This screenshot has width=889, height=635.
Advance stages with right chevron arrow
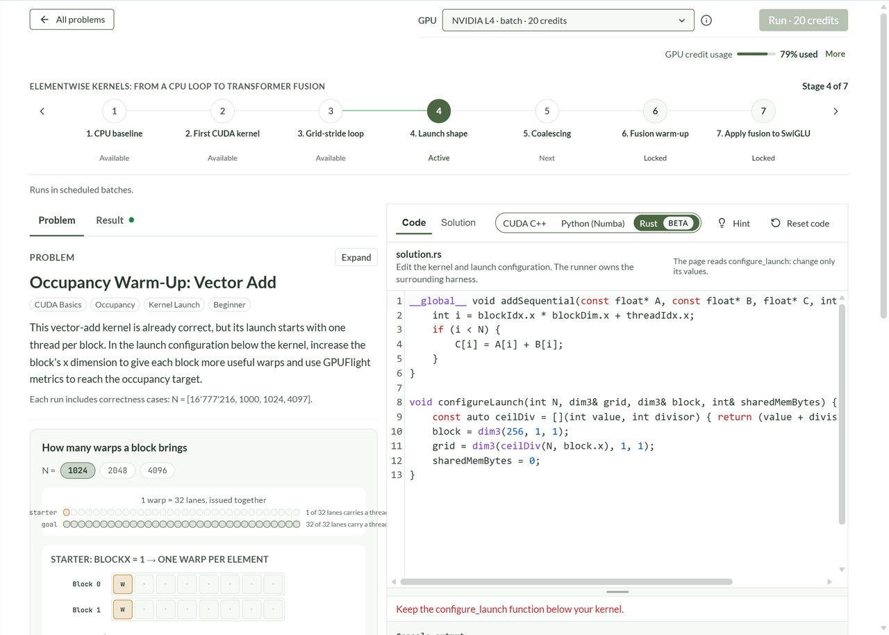point(836,111)
